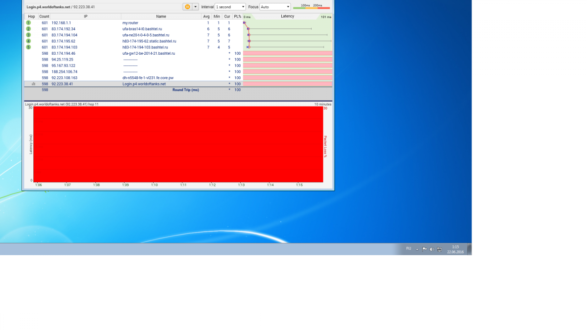Click the ufa-ne20-t-0-4-0-5.bashtel.ru hop name
Screen dimensions: 587x330
click(146, 35)
